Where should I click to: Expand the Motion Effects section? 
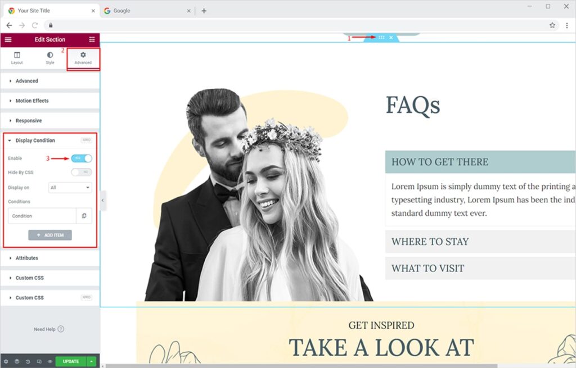[x=32, y=101]
